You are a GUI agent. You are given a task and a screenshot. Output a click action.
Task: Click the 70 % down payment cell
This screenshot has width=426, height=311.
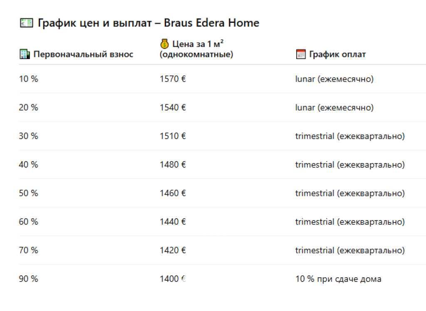click(x=28, y=251)
